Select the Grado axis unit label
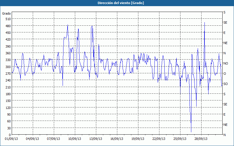Viewport: 234px width, 146px height. [x=6, y=13]
